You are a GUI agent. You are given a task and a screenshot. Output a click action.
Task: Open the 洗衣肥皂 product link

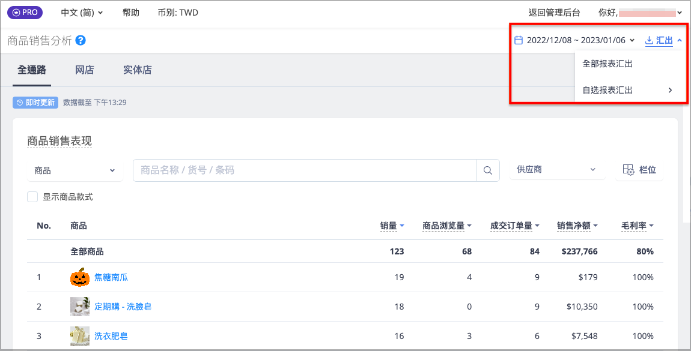click(111, 336)
